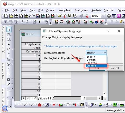Create a New Graph from toolbar

(x=21, y=16)
